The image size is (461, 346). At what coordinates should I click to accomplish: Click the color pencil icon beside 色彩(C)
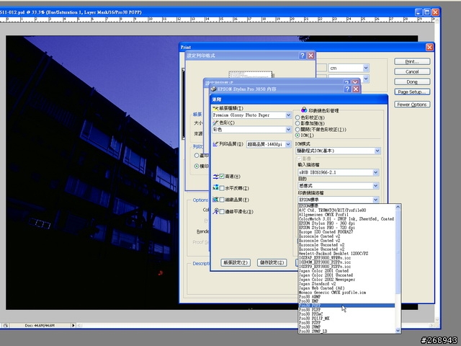tap(215, 123)
